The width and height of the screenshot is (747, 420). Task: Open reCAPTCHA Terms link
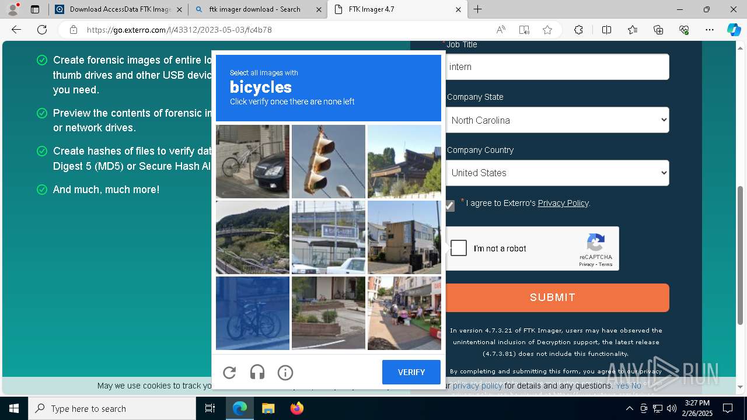click(606, 264)
